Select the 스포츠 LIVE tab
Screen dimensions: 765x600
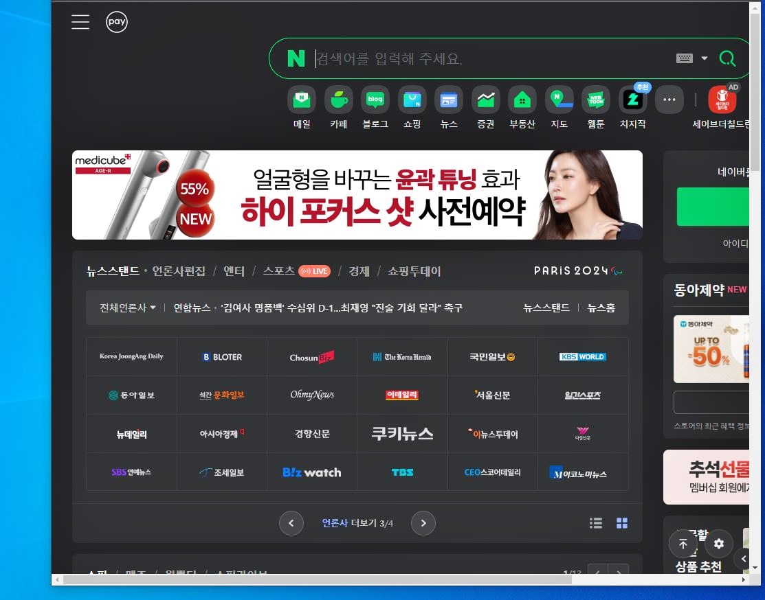(x=297, y=271)
